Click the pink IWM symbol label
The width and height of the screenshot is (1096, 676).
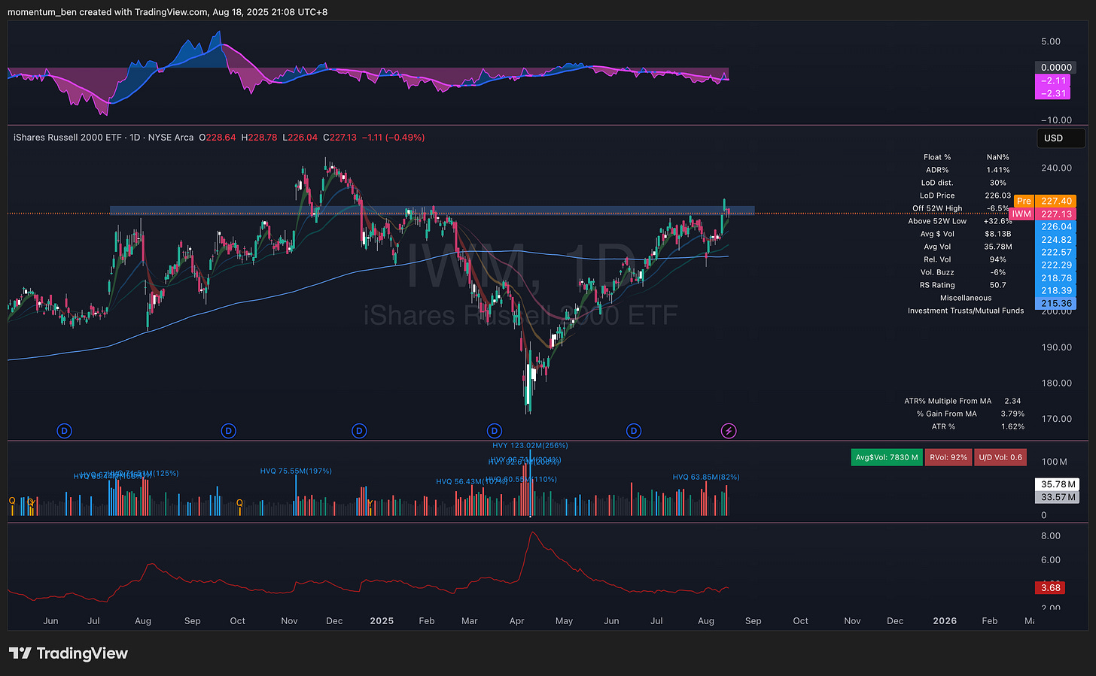click(x=1021, y=214)
